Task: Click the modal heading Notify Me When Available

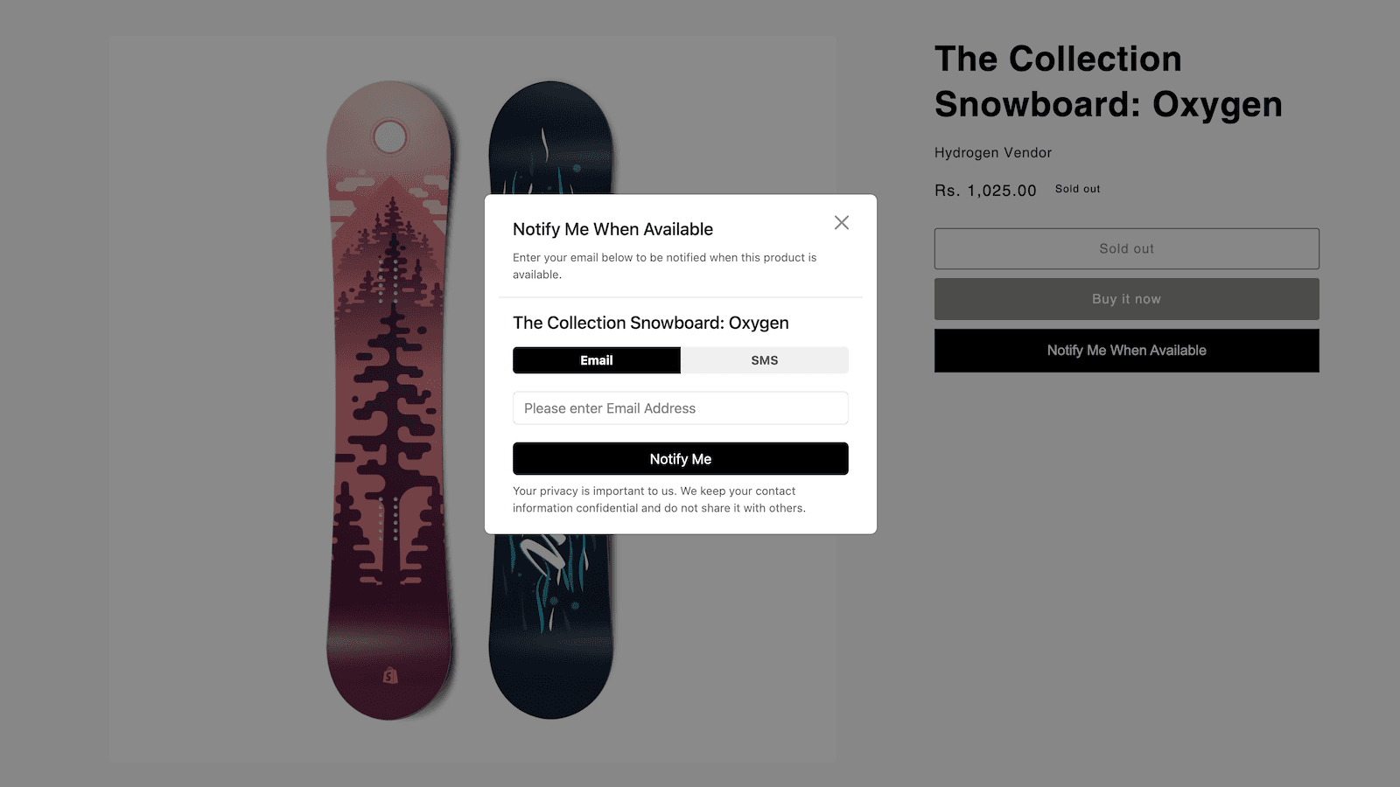Action: click(612, 229)
